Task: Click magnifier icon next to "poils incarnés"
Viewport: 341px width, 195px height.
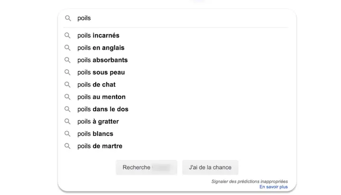Action: (x=68, y=36)
